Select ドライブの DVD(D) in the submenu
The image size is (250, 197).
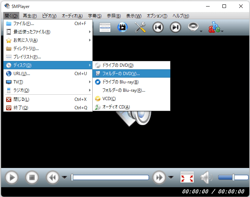(x=132, y=65)
